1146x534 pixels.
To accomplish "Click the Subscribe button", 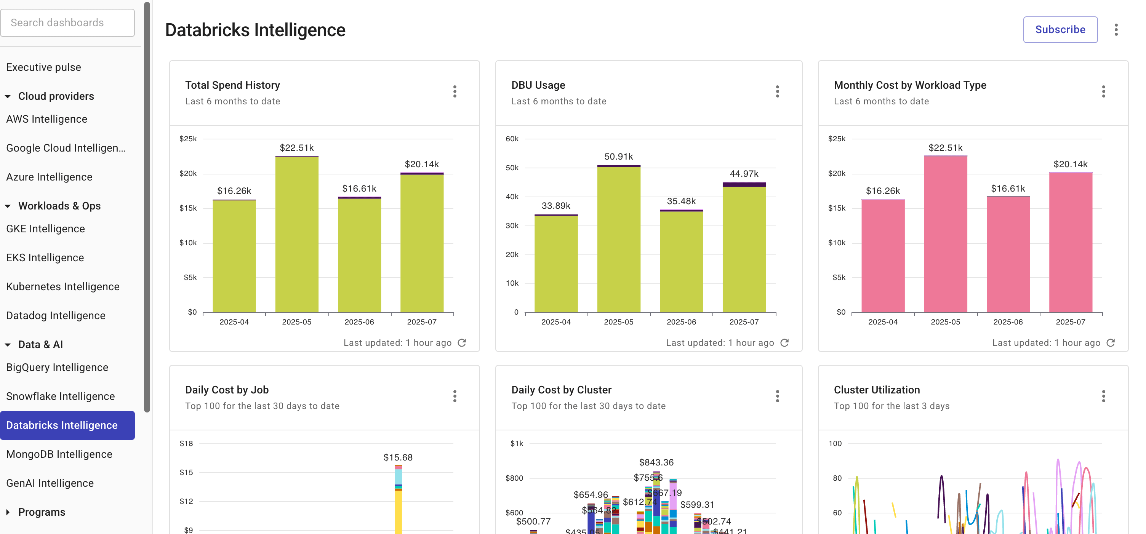I will click(1061, 29).
